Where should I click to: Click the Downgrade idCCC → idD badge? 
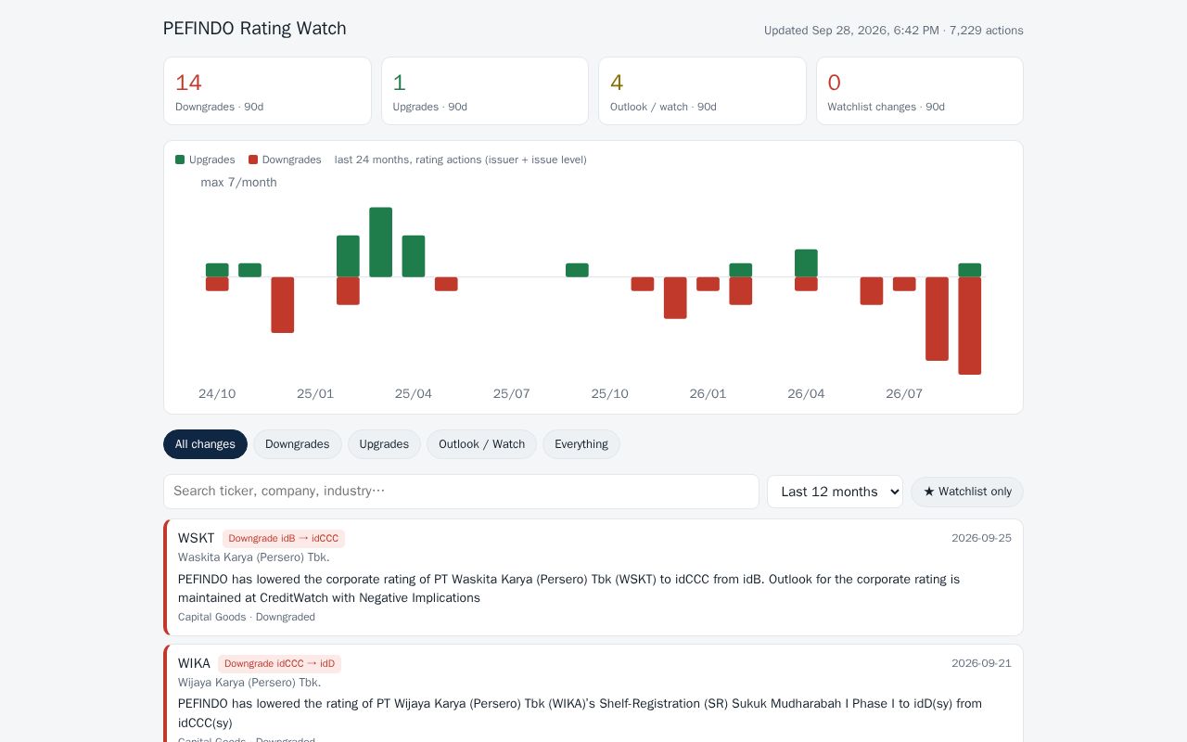[x=279, y=664]
